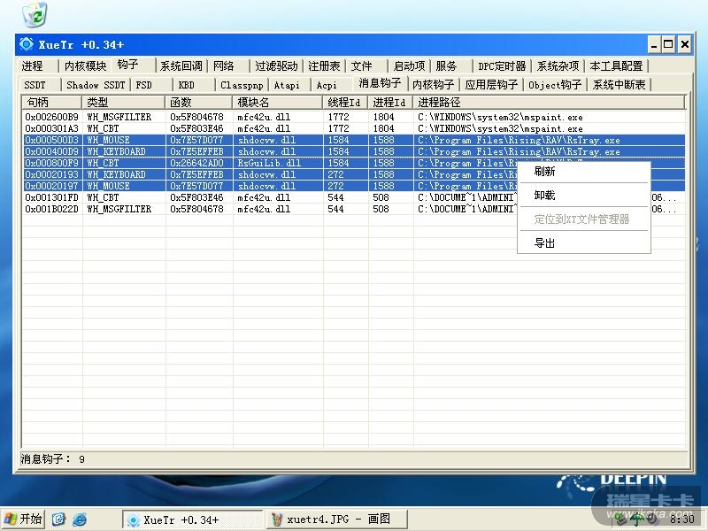Open the 过滤驱动 tab
The width and height of the screenshot is (708, 531).
pyautogui.click(x=276, y=66)
